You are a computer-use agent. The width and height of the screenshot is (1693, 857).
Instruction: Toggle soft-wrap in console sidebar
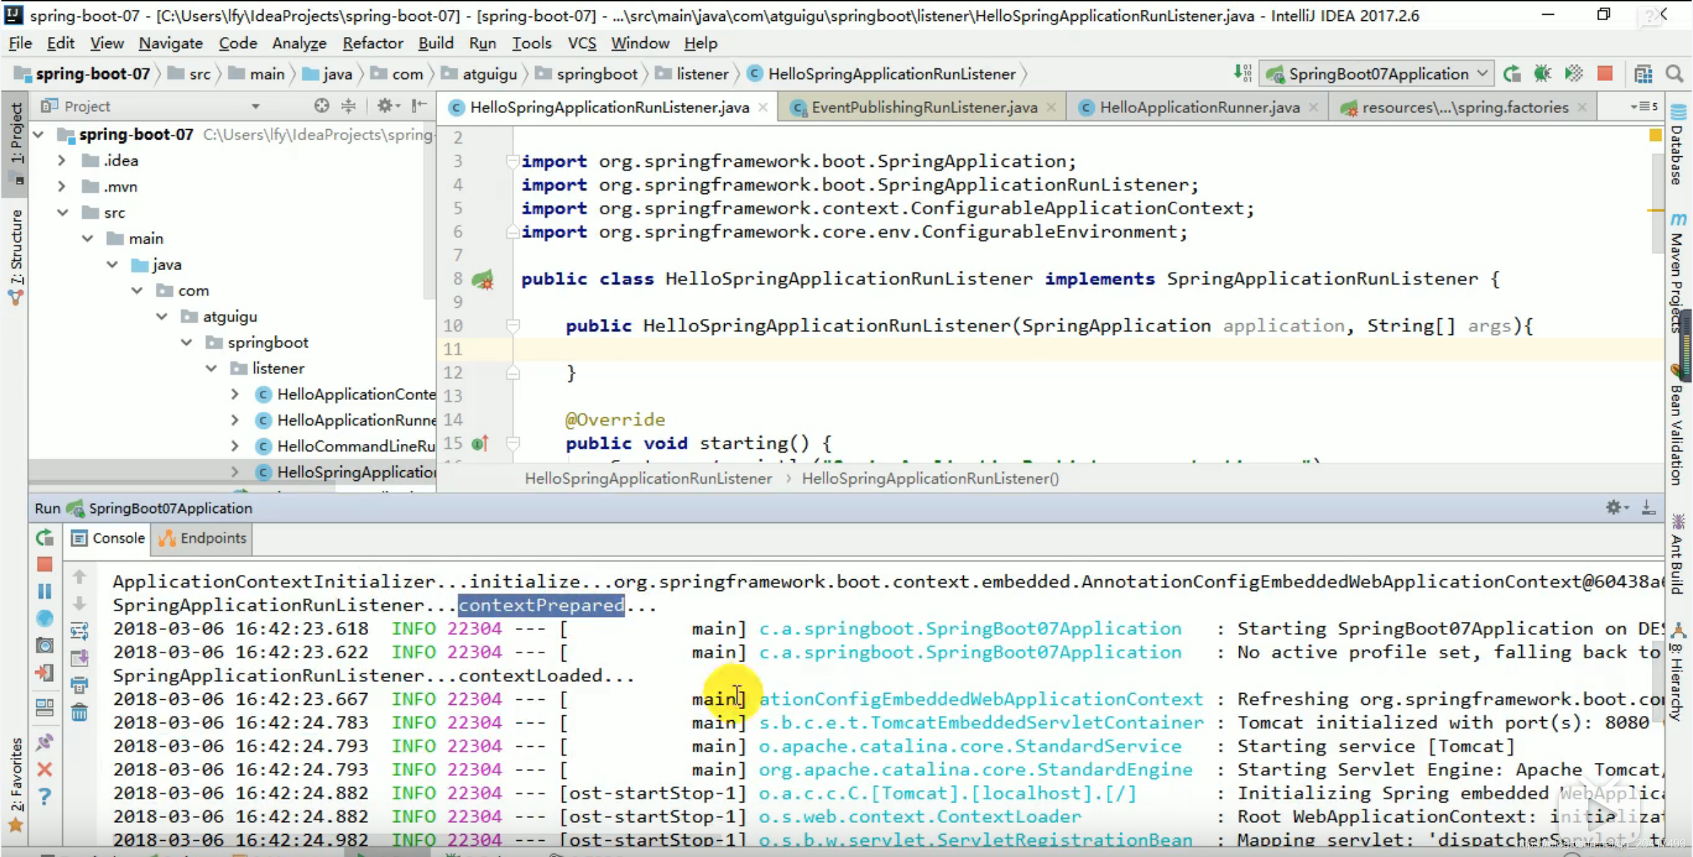coord(80,632)
